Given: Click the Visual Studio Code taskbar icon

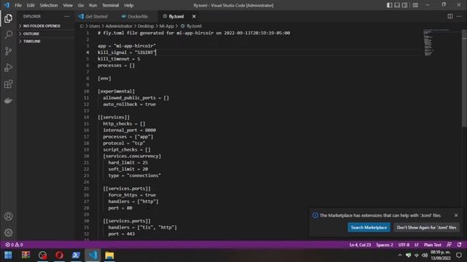Looking at the screenshot, I should coord(93,255).
